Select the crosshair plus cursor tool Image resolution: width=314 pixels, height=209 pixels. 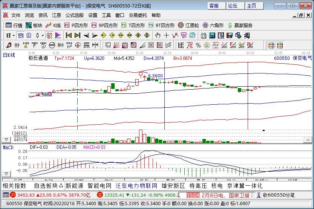click(x=166, y=35)
